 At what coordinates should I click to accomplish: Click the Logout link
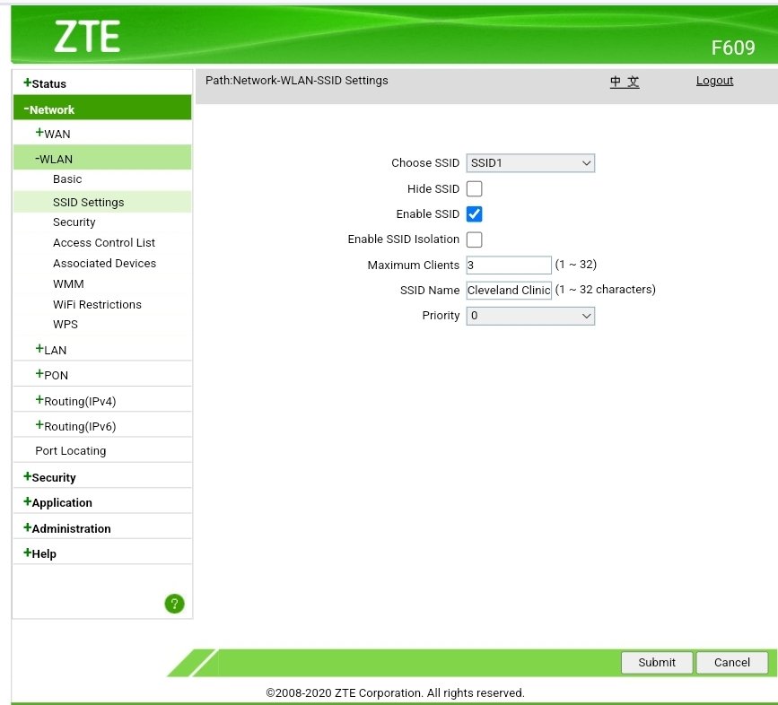point(714,81)
